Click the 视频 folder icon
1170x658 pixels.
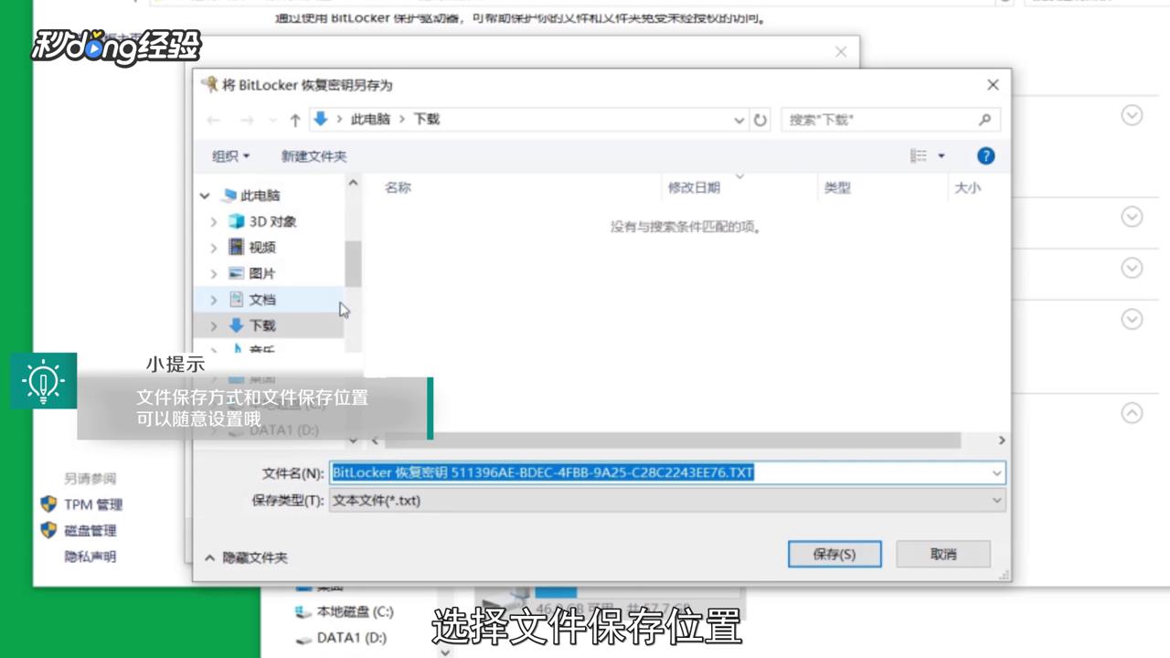click(237, 247)
